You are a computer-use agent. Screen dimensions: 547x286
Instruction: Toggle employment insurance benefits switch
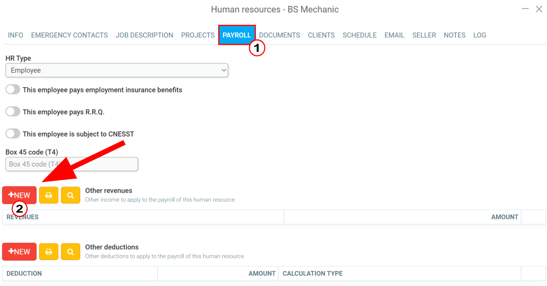point(13,90)
